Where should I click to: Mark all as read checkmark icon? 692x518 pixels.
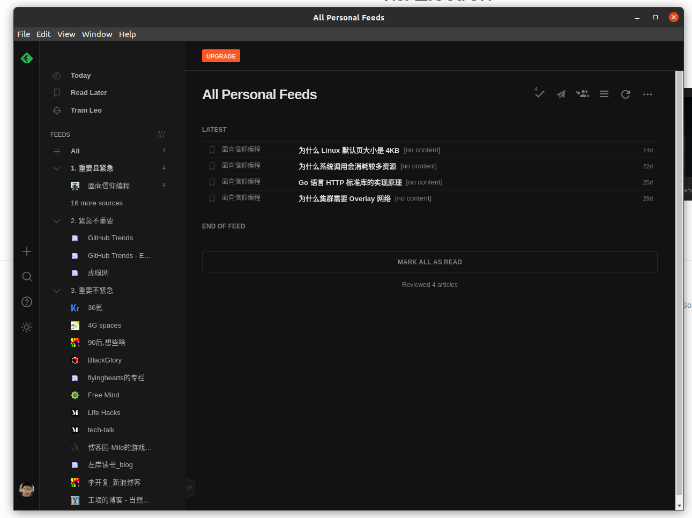(x=539, y=93)
